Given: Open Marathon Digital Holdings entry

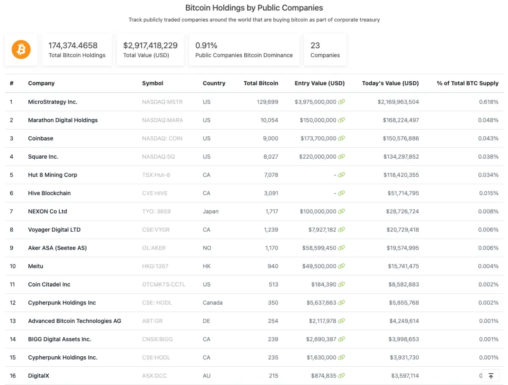Looking at the screenshot, I should click(63, 120).
